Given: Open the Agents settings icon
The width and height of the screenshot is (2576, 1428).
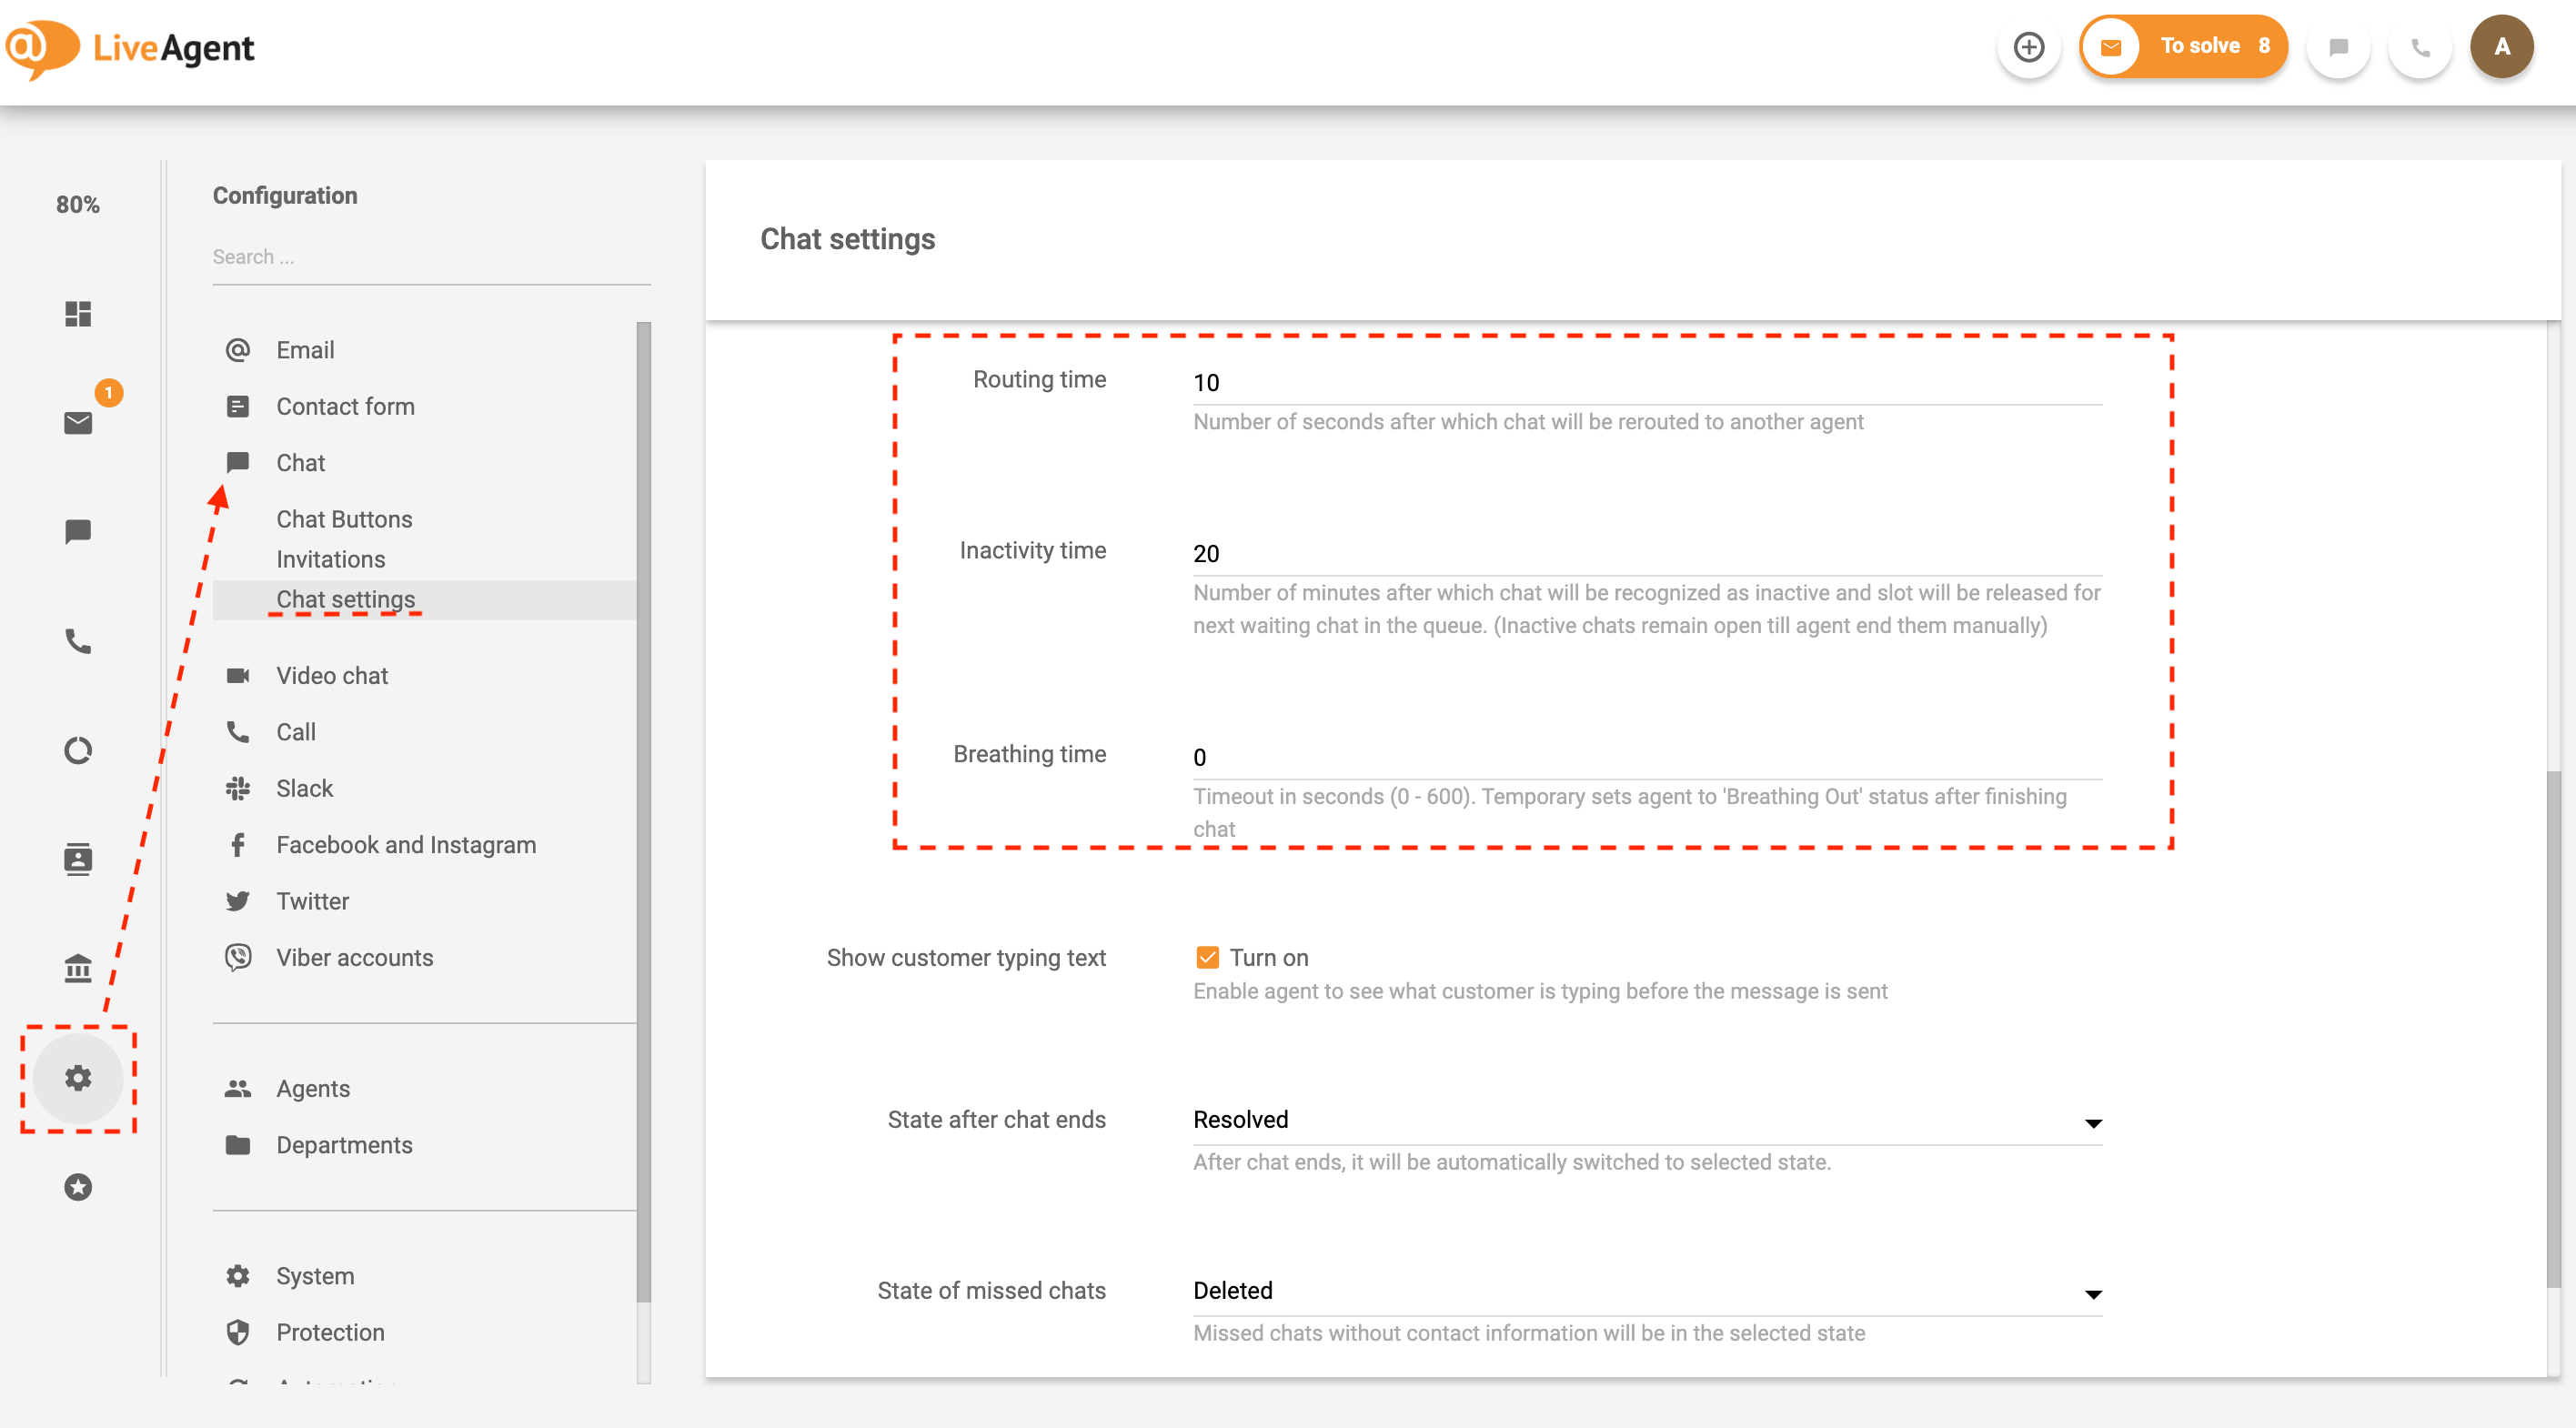Looking at the screenshot, I should pos(238,1088).
